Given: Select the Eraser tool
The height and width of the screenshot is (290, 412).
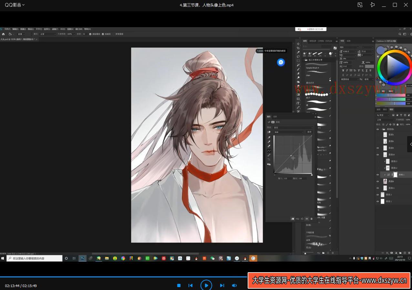Looking at the screenshot, I should pos(298,73).
